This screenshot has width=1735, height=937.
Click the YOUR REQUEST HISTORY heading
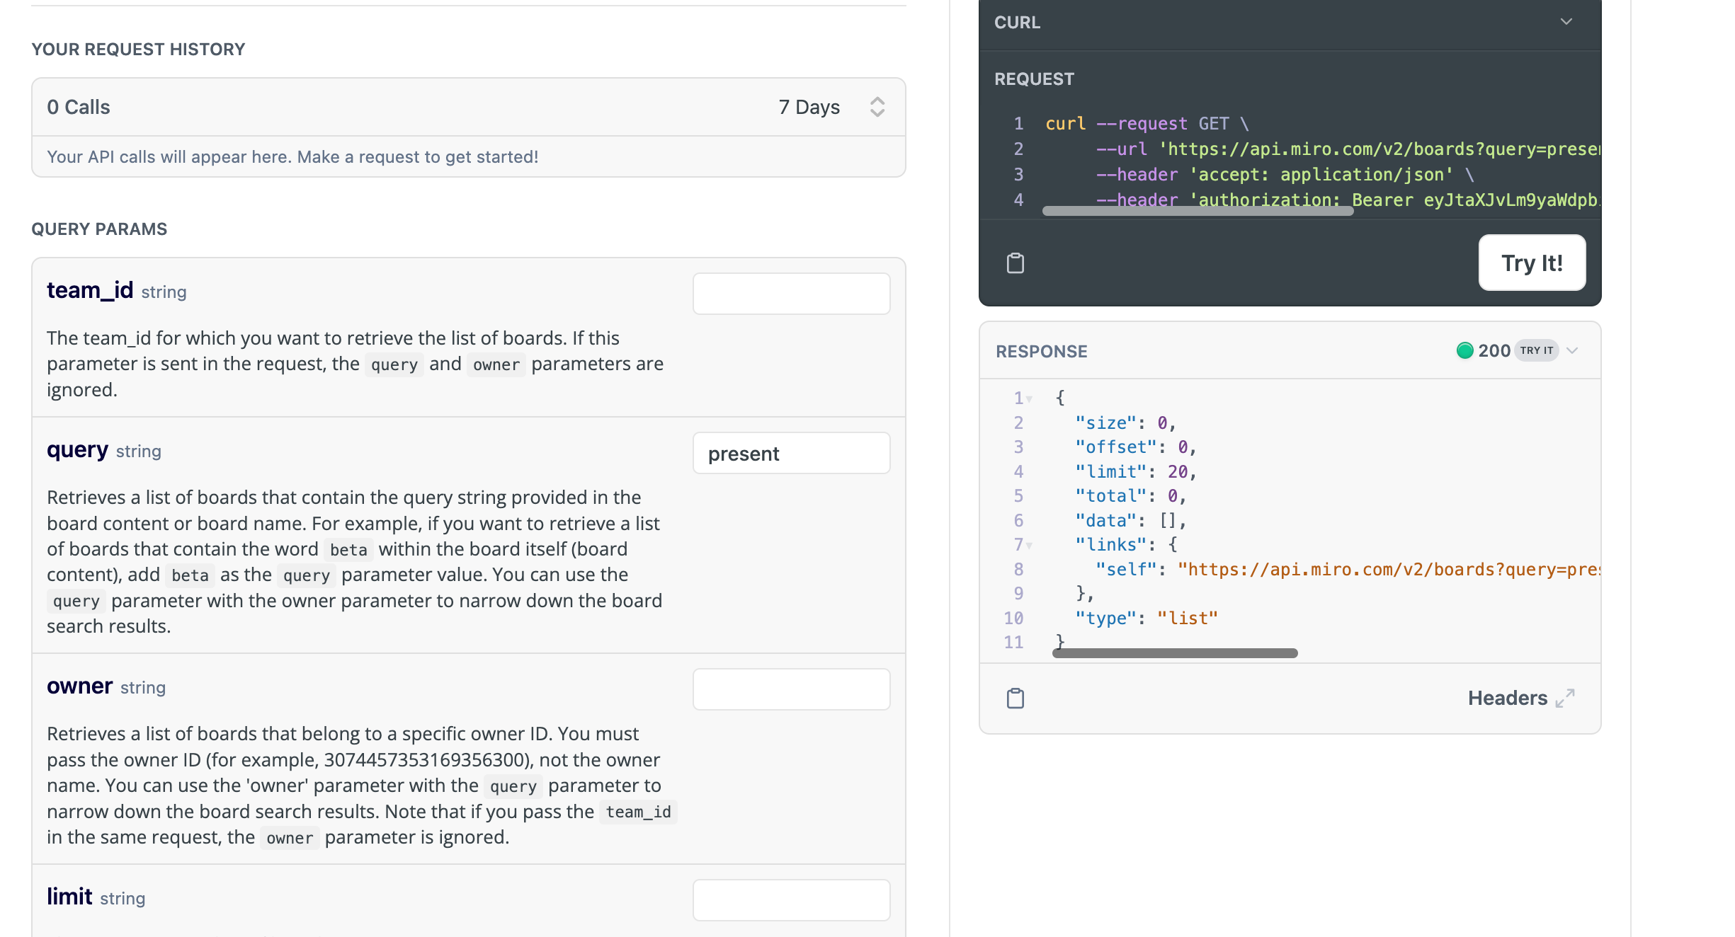[138, 49]
